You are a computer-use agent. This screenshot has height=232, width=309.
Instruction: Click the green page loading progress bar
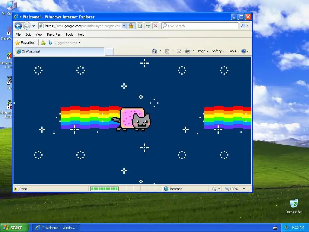104,189
